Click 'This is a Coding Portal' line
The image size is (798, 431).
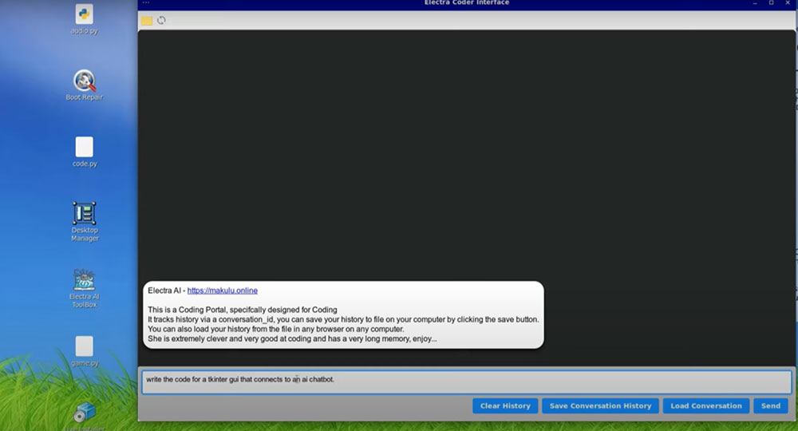(243, 310)
